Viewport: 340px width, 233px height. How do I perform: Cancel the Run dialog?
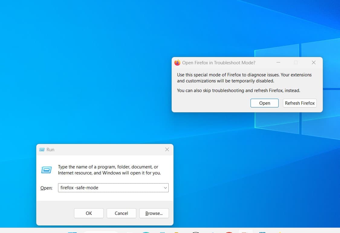tap(121, 213)
